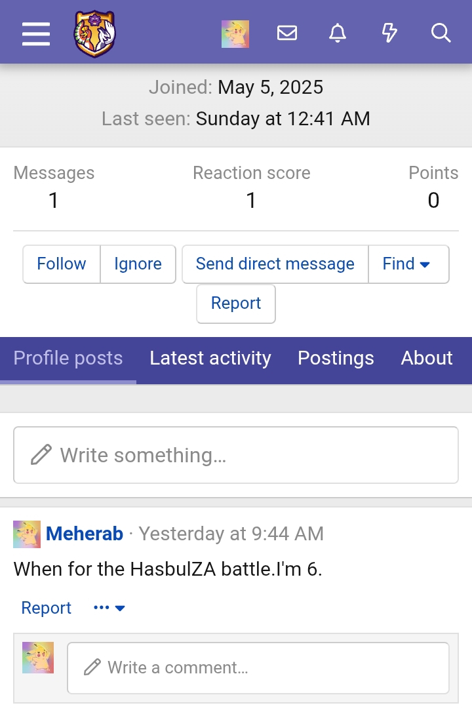The height and width of the screenshot is (716, 472).
Task: Open the hamburger navigation menu
Action: pos(35,33)
